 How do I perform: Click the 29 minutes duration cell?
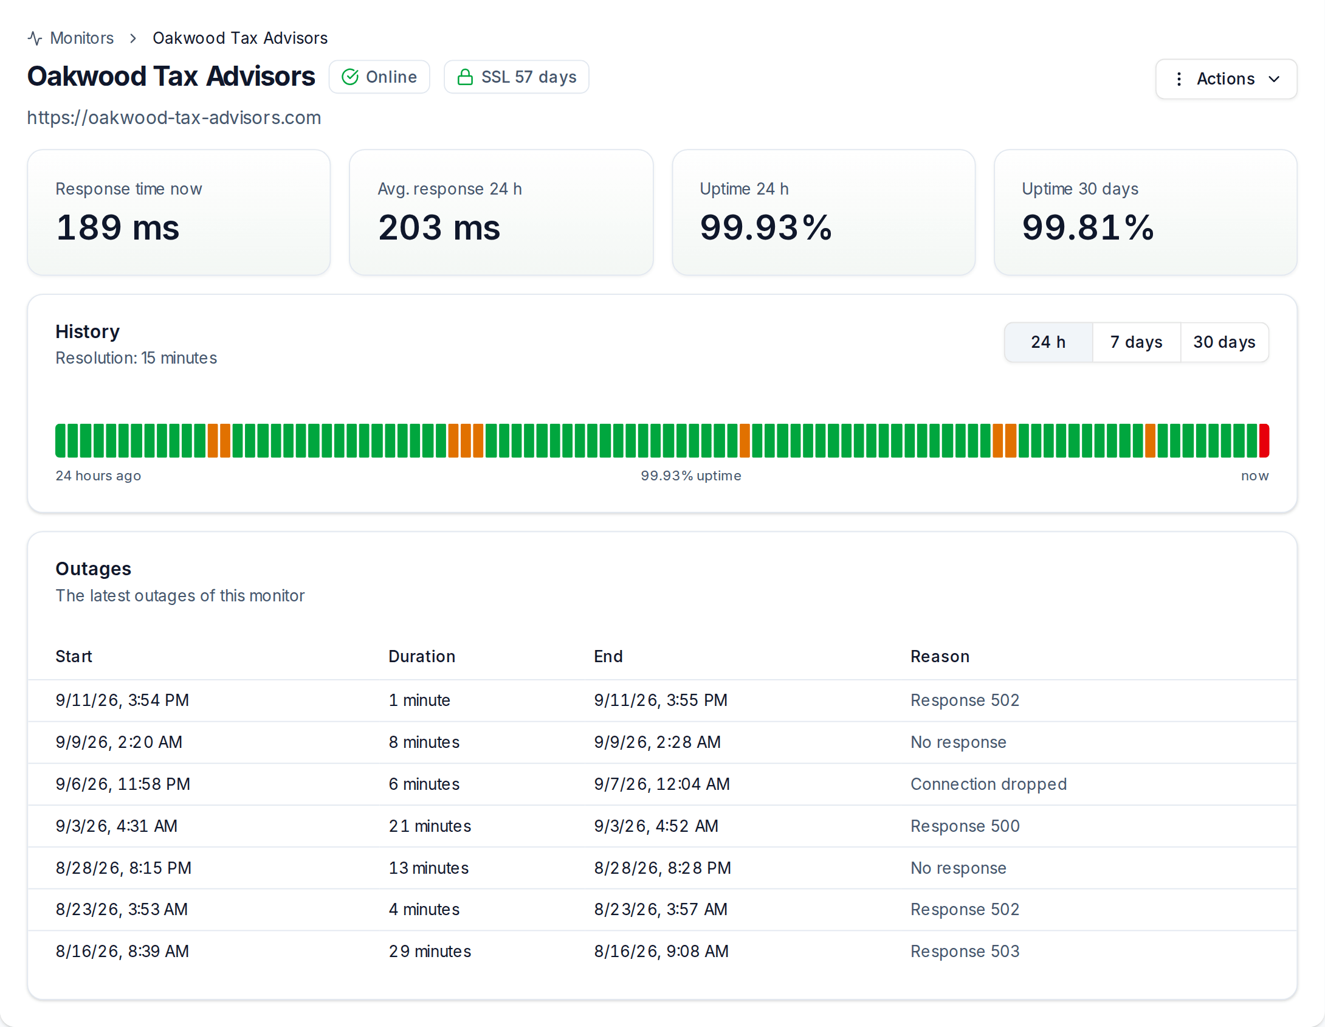(x=430, y=952)
